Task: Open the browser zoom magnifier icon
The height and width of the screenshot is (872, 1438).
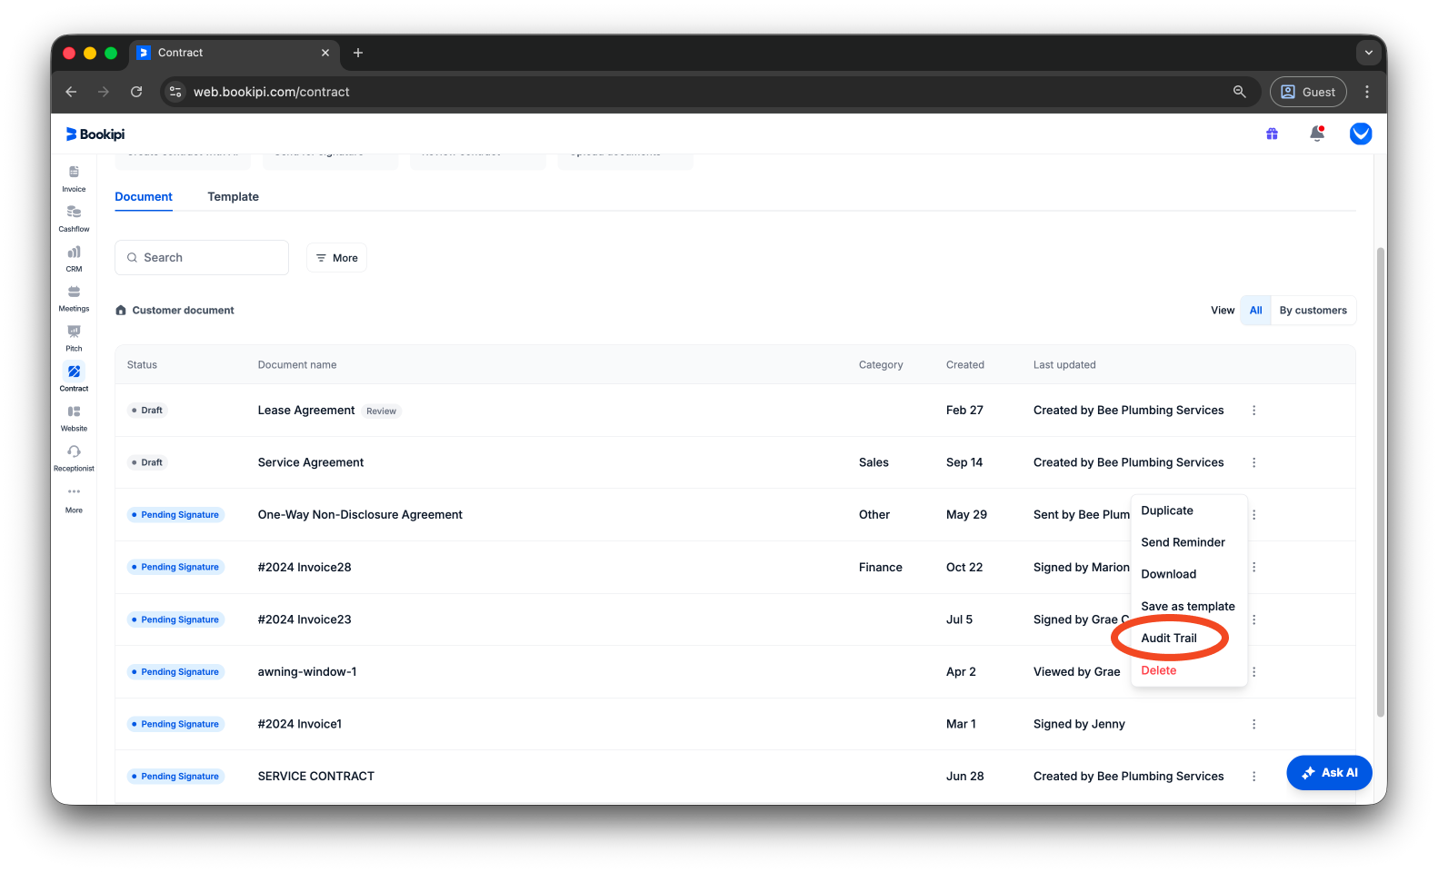Action: coord(1239,92)
